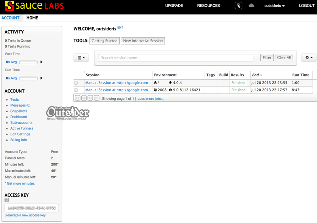The image size is (317, 223).
Task: Click the access key copy icon
Action: (7, 200)
